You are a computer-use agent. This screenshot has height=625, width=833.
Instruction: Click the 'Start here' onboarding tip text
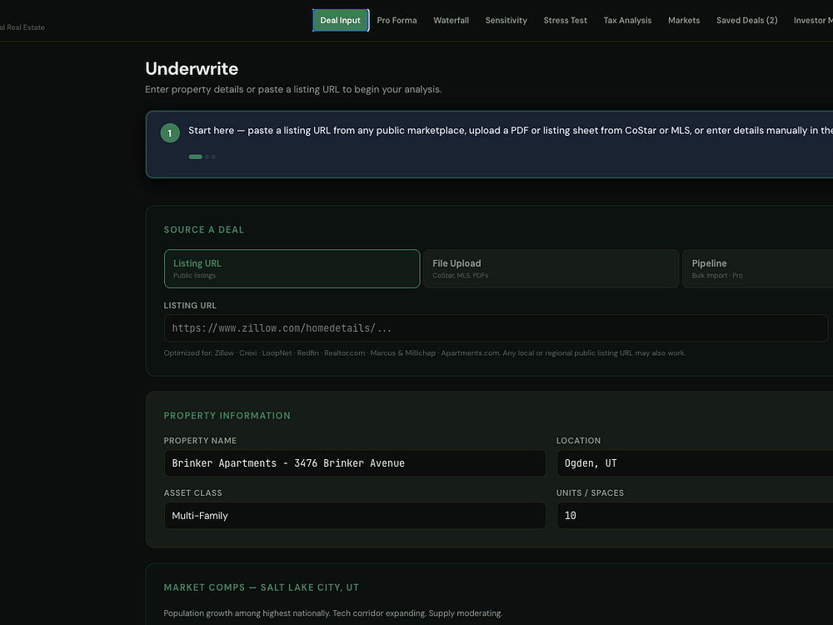click(510, 130)
